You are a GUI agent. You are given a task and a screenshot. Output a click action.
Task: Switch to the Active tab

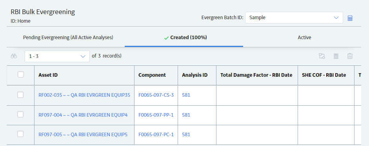point(304,38)
